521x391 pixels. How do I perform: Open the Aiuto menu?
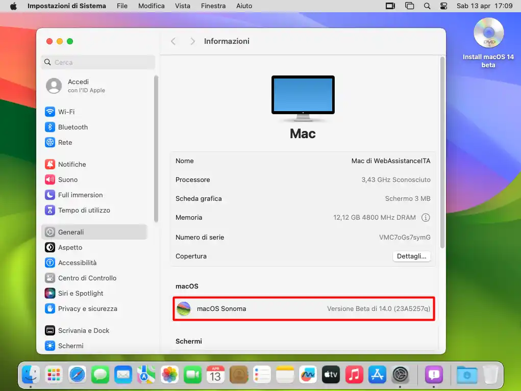[x=244, y=6]
